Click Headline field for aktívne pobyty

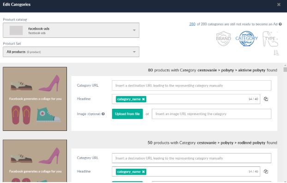point(186,99)
